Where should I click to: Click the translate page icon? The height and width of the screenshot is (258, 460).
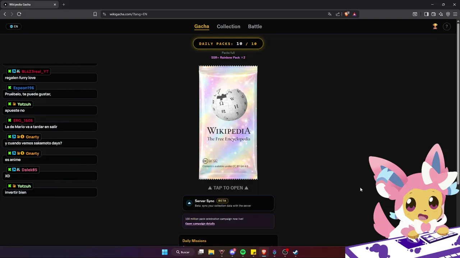coord(330,14)
